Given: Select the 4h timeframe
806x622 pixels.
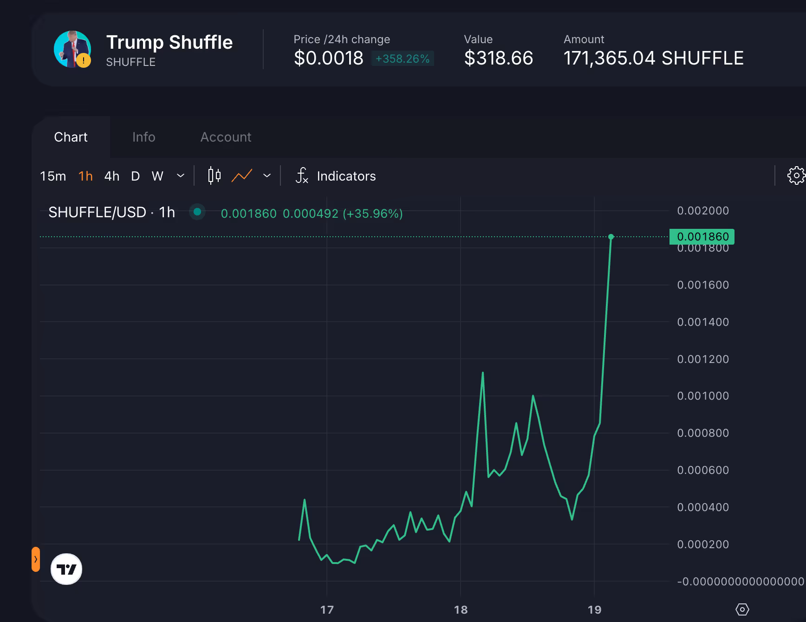Looking at the screenshot, I should (112, 176).
